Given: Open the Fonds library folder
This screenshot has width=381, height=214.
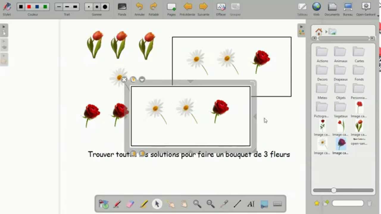Looking at the screenshot, I should 359,73.
